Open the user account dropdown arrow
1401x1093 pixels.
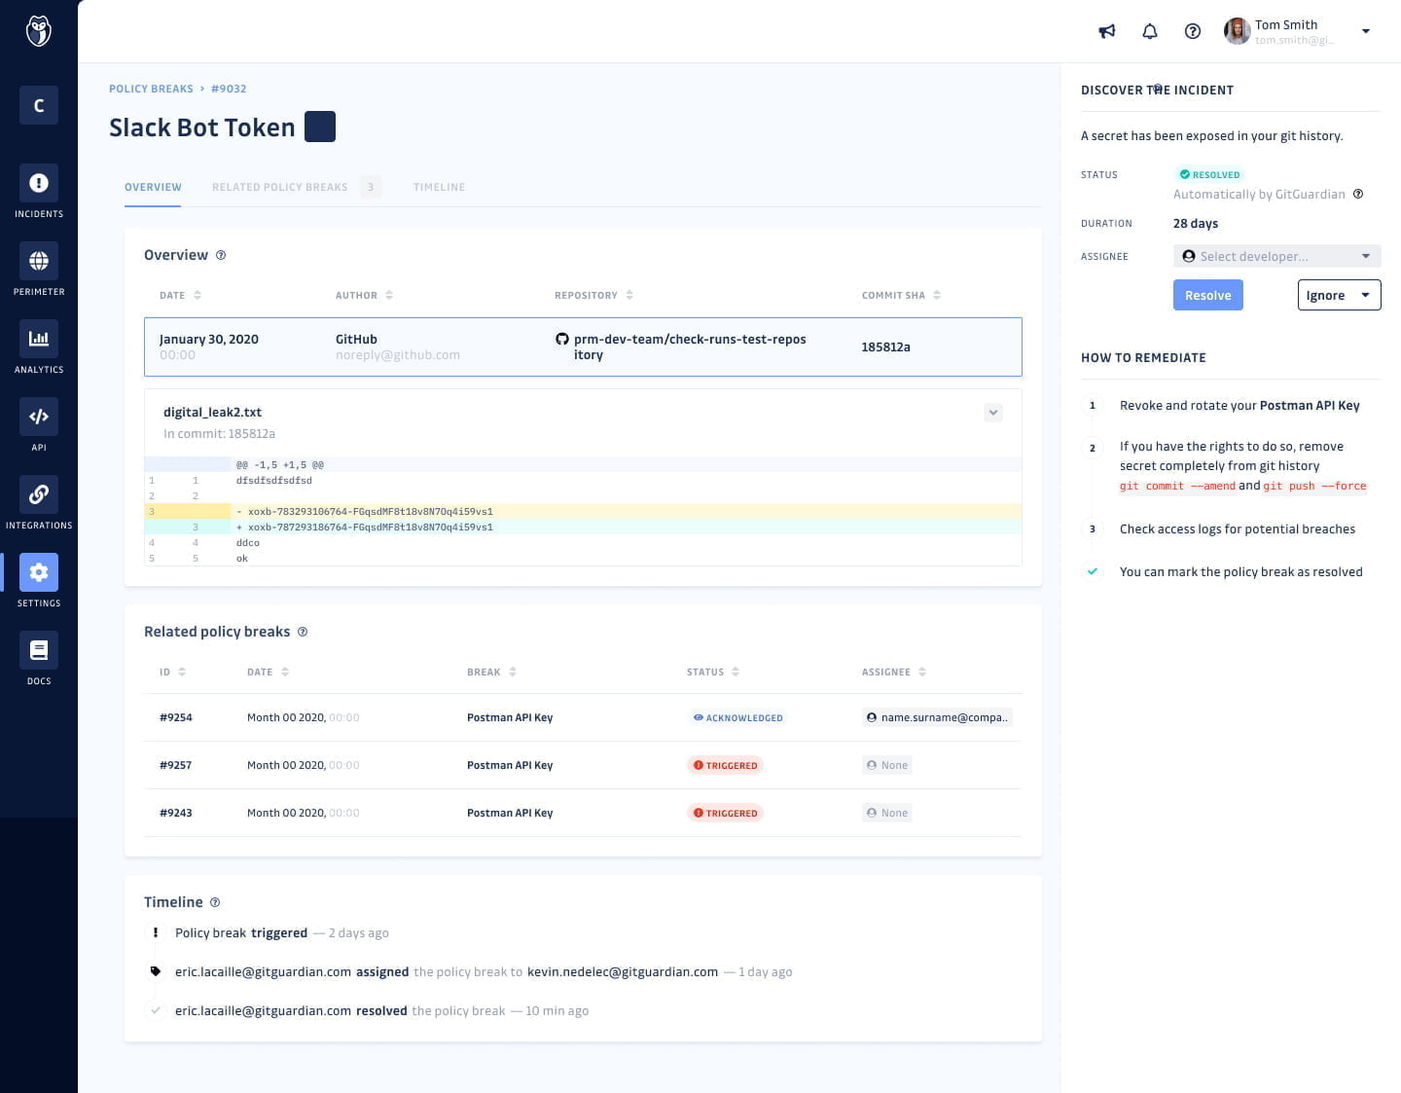(1366, 31)
